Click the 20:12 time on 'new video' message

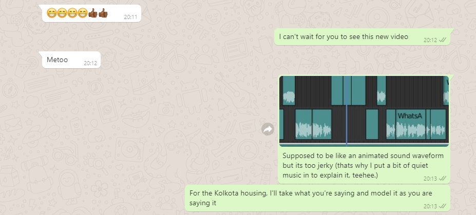(x=430, y=40)
